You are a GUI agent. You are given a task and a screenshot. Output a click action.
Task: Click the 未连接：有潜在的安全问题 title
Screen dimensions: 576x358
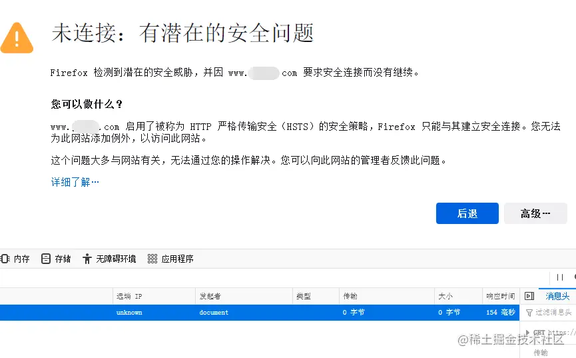pyautogui.click(x=182, y=33)
